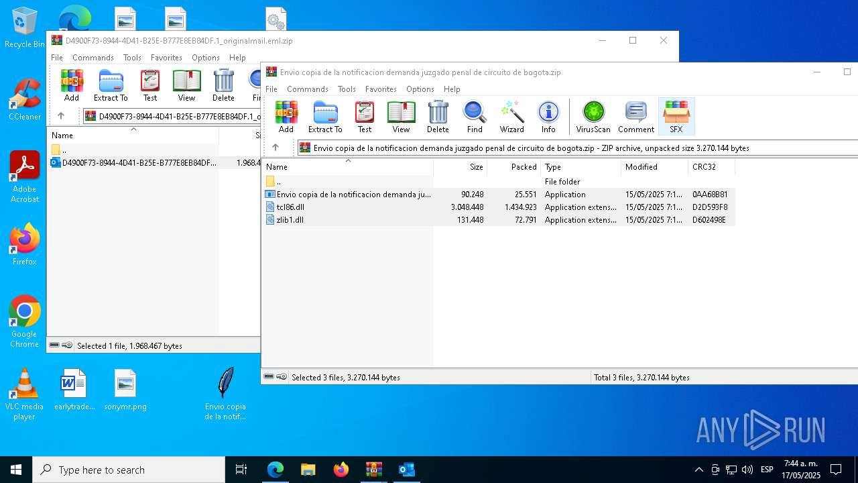Open CCleaner desktop shortcut

tap(24, 100)
